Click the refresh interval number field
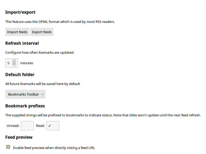The width and height of the screenshot is (206, 154). point(9,63)
